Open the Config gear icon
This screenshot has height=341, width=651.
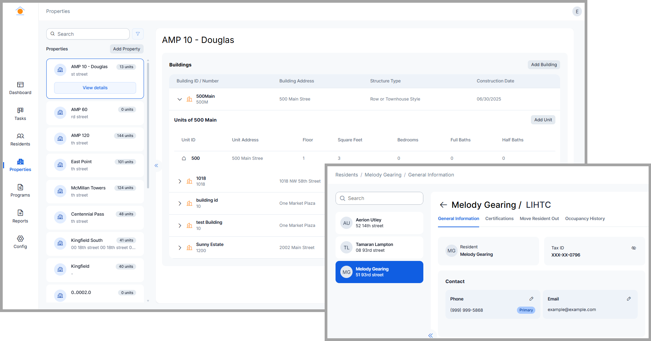click(x=20, y=239)
